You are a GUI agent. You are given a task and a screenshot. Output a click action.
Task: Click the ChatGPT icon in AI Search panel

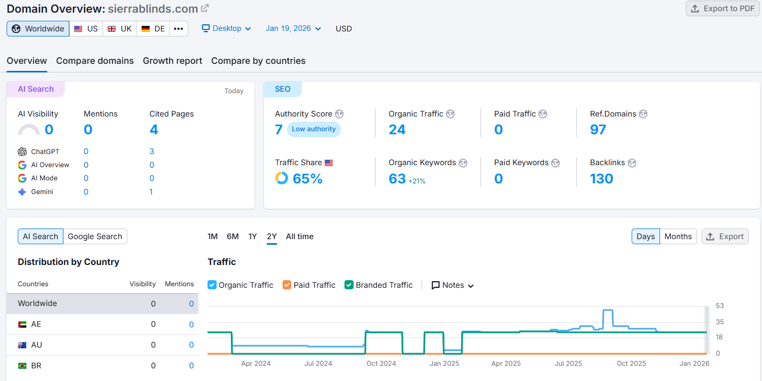coord(23,151)
